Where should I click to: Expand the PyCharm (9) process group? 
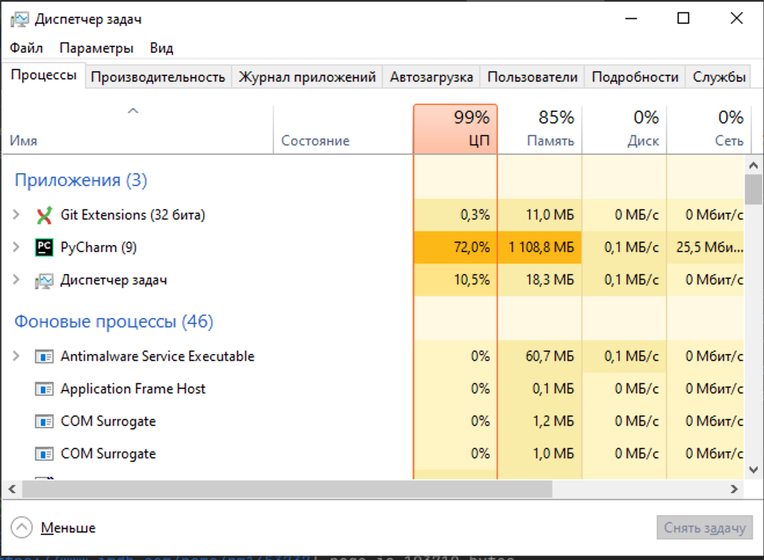pyautogui.click(x=16, y=247)
